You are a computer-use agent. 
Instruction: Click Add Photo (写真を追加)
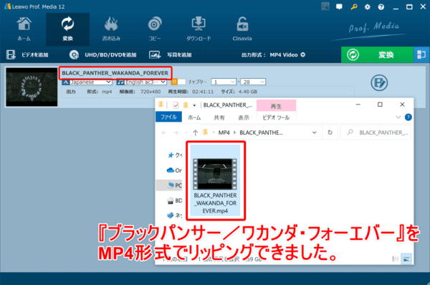(171, 55)
